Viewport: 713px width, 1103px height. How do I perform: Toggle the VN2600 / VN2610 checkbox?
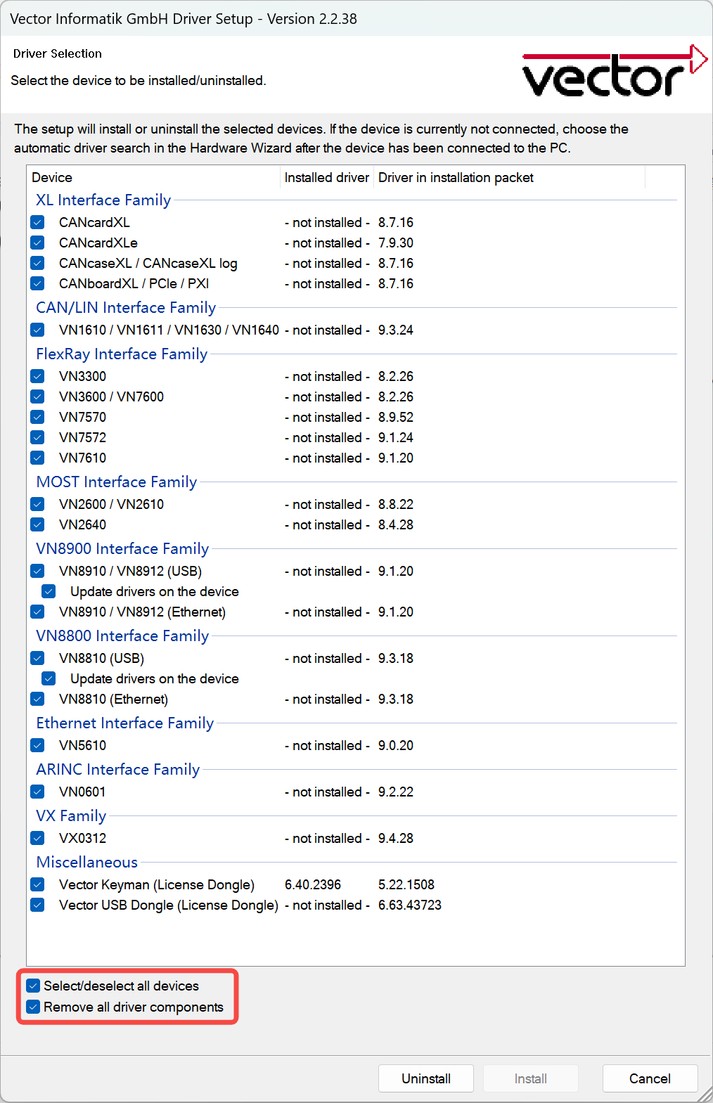38,504
